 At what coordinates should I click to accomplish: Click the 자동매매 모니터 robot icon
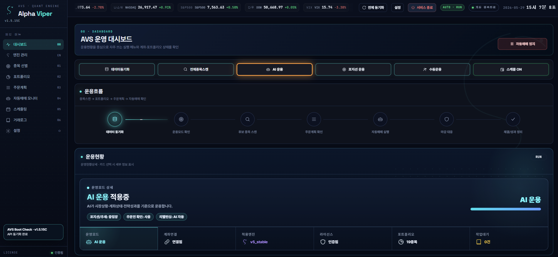8,98
